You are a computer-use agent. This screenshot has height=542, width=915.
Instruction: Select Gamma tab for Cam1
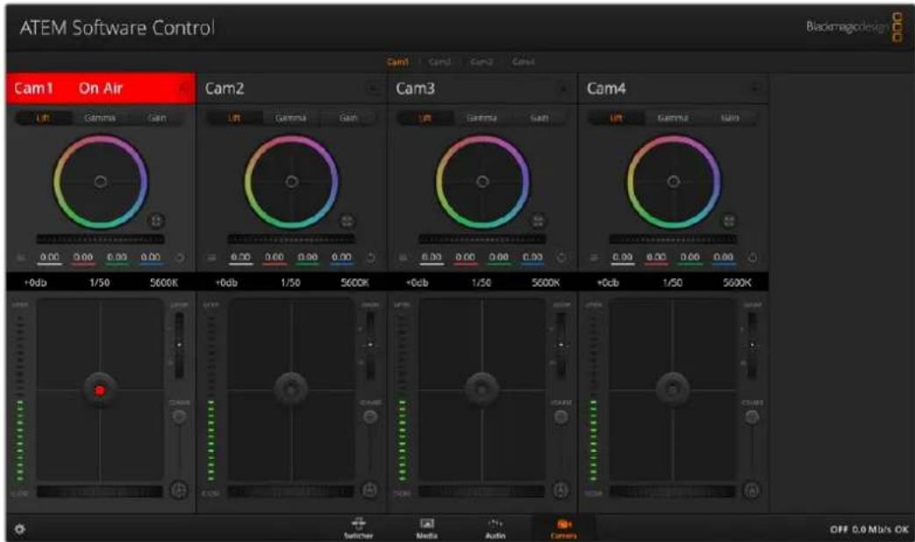pos(100,118)
